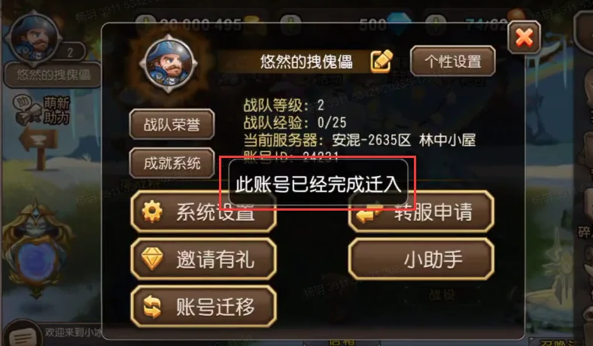The width and height of the screenshot is (593, 346).
Task: Click the player name 悠然的拽傀儡 title bar
Action: click(x=306, y=62)
